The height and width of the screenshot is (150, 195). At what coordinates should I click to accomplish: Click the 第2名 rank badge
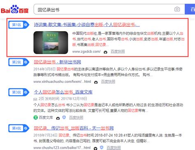pos(19,62)
